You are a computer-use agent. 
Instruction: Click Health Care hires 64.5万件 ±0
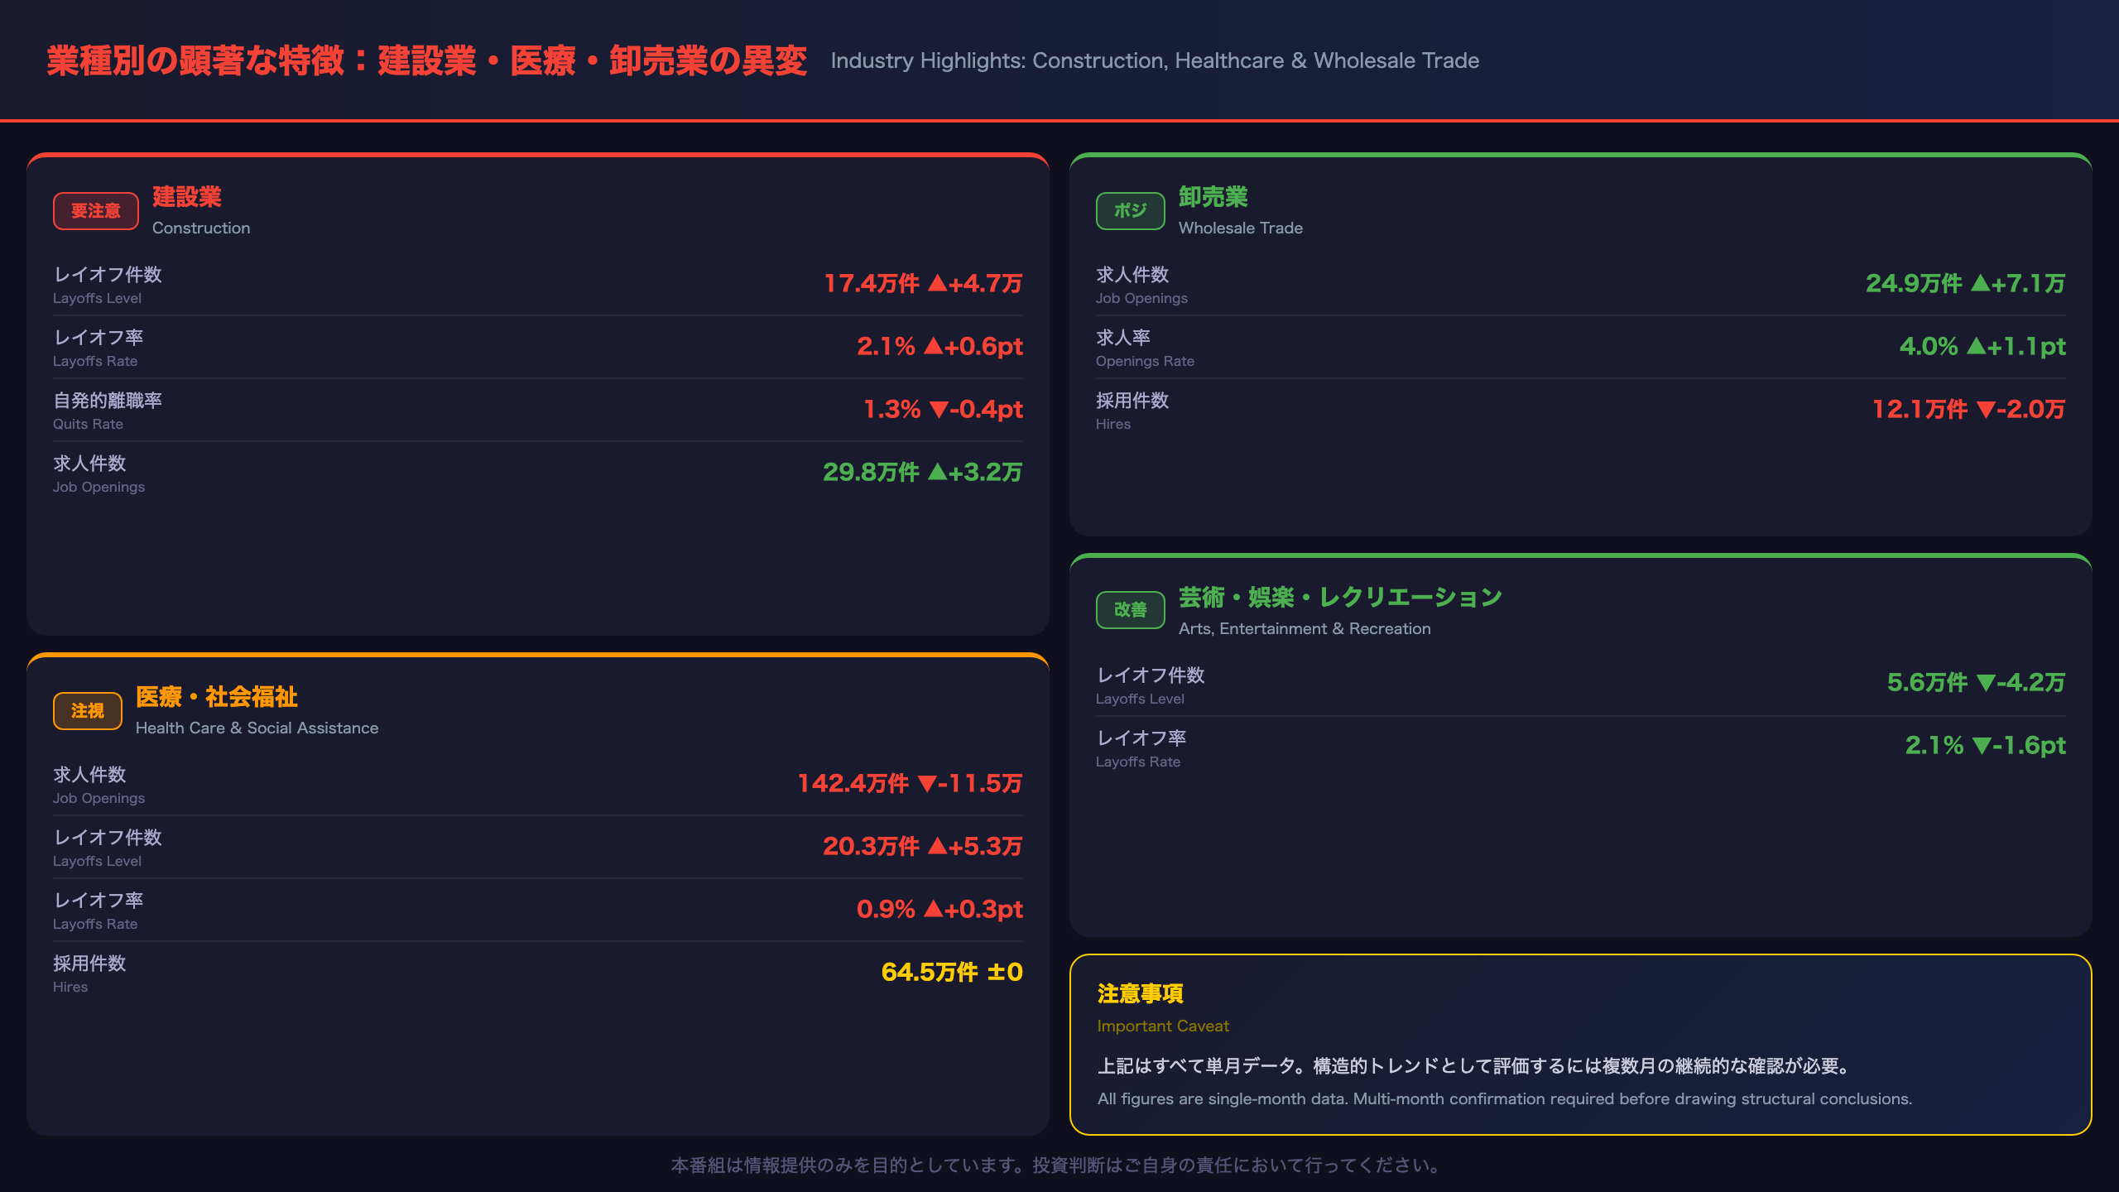click(x=952, y=973)
